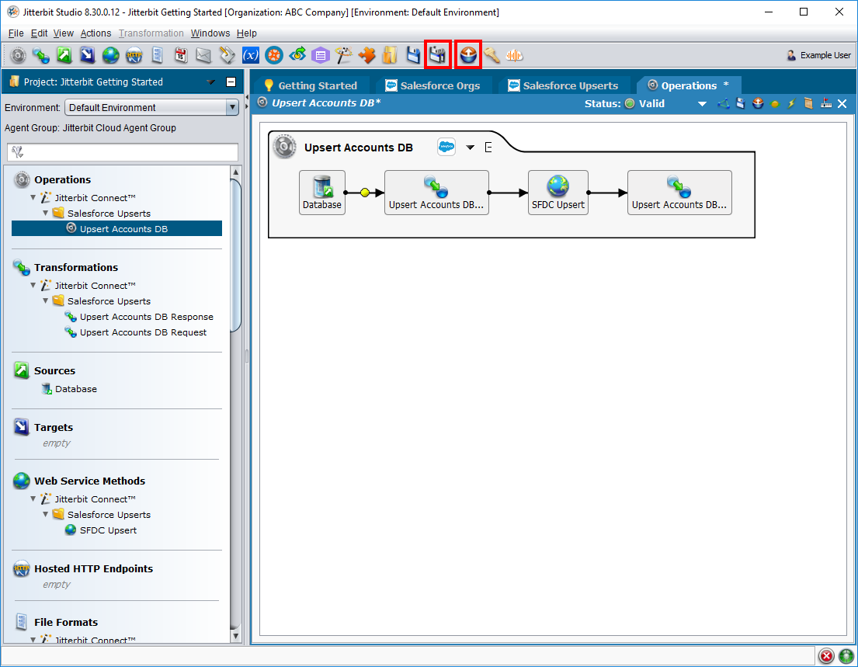Click the Deploy icon in main toolbar
This screenshot has height=667, width=858.
[x=468, y=55]
